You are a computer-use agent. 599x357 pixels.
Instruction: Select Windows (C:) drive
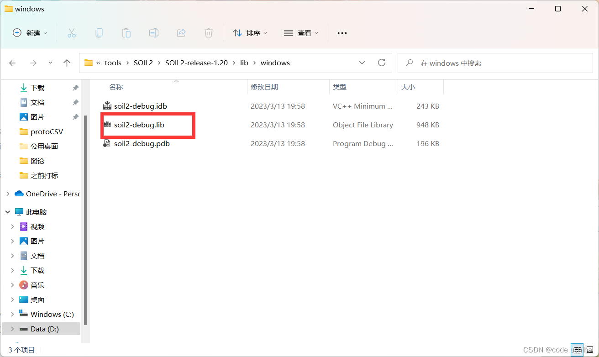coord(52,314)
